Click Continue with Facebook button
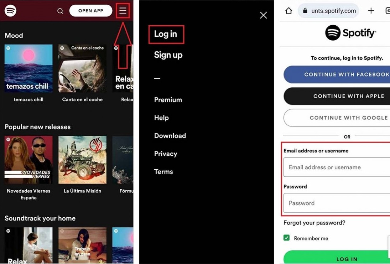The width and height of the screenshot is (390, 264). tap(337, 74)
